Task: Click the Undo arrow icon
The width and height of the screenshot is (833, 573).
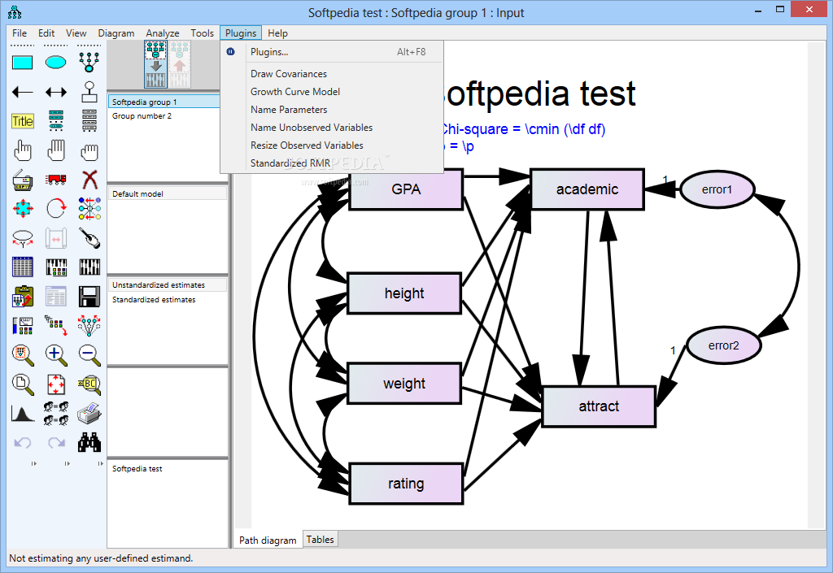Action: (x=22, y=442)
